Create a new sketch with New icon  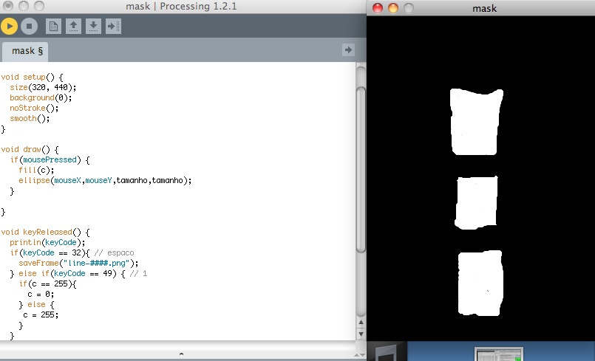[x=53, y=26]
